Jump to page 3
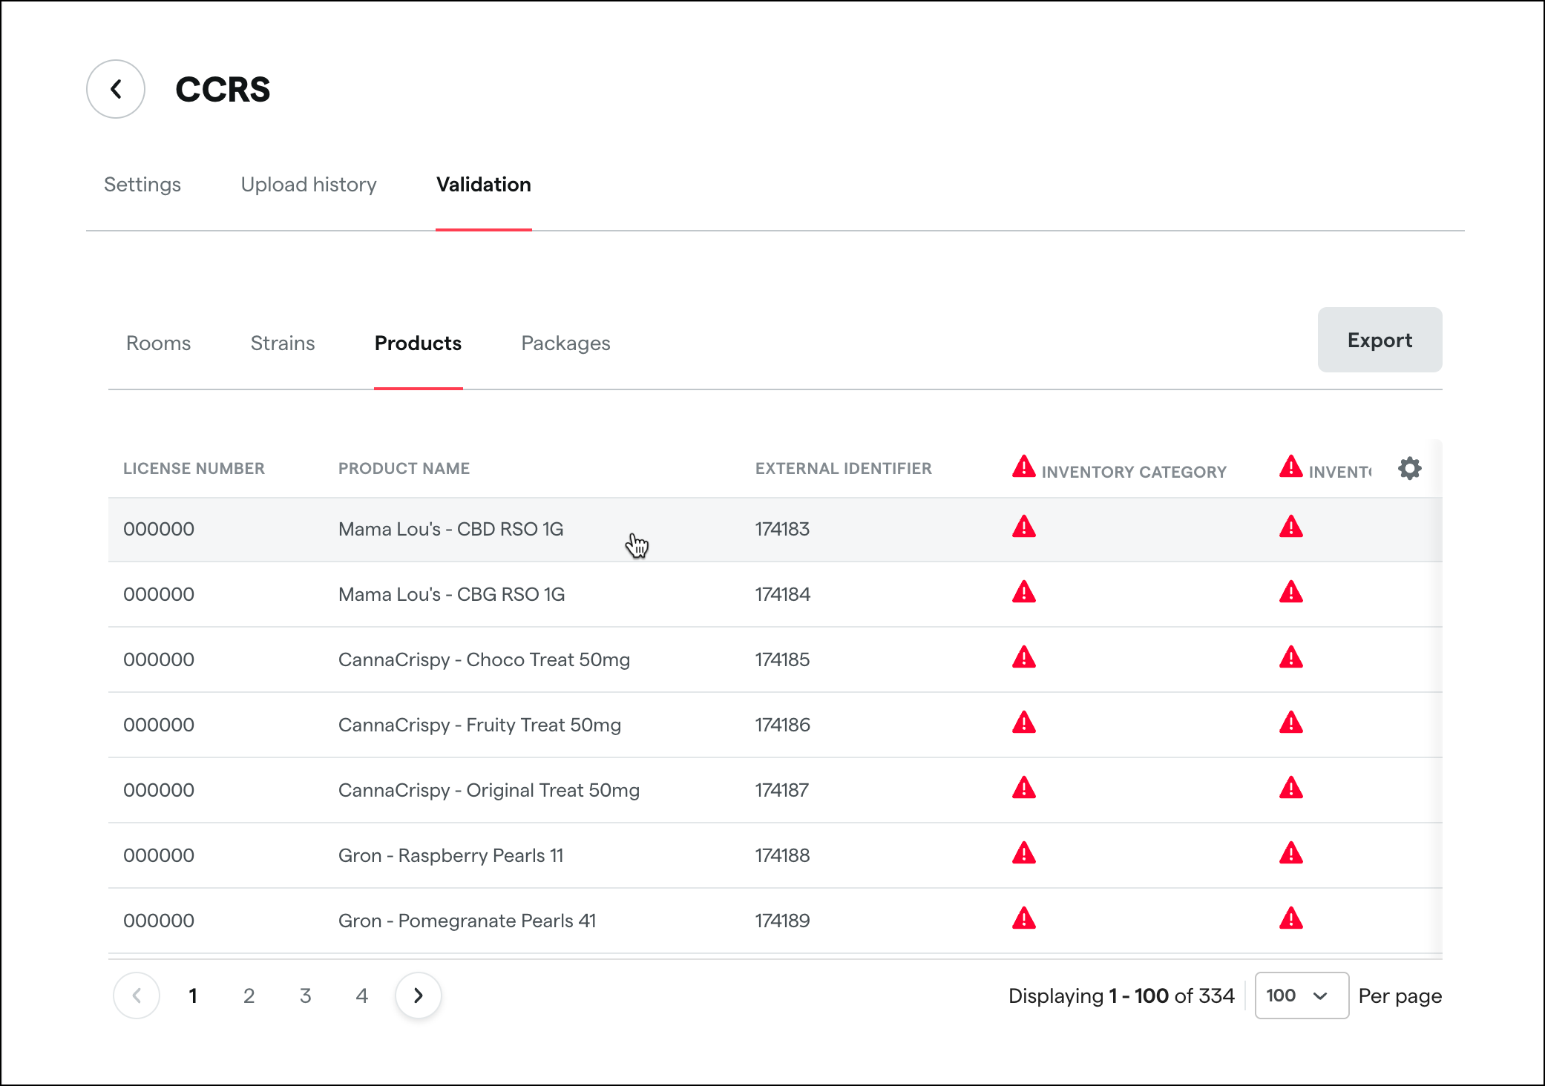 [306, 995]
